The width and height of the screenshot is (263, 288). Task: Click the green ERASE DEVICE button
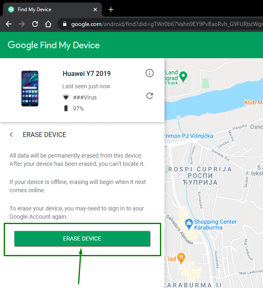tap(82, 238)
